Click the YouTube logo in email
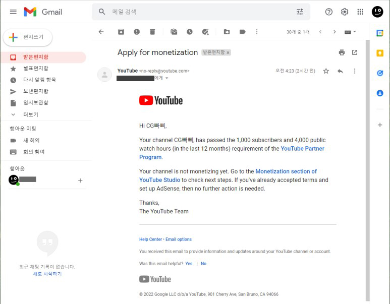 point(161,100)
